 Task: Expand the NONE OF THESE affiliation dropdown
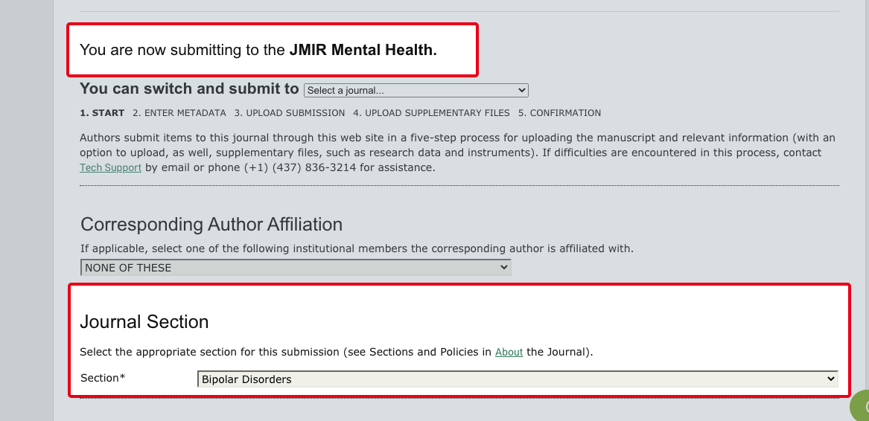coord(296,268)
